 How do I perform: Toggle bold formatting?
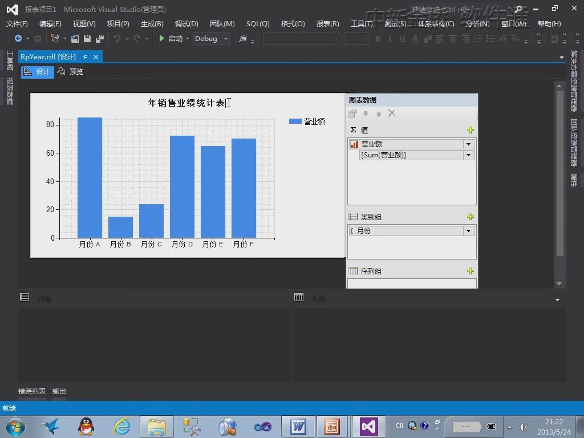coord(378,39)
